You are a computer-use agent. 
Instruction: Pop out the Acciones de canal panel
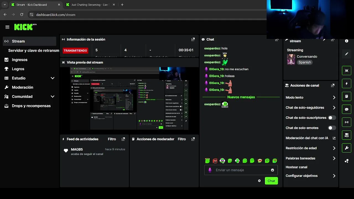point(333,86)
